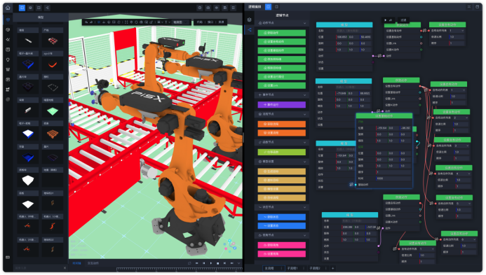Open the home icon at top-left
The width and height of the screenshot is (486, 275).
click(x=8, y=8)
